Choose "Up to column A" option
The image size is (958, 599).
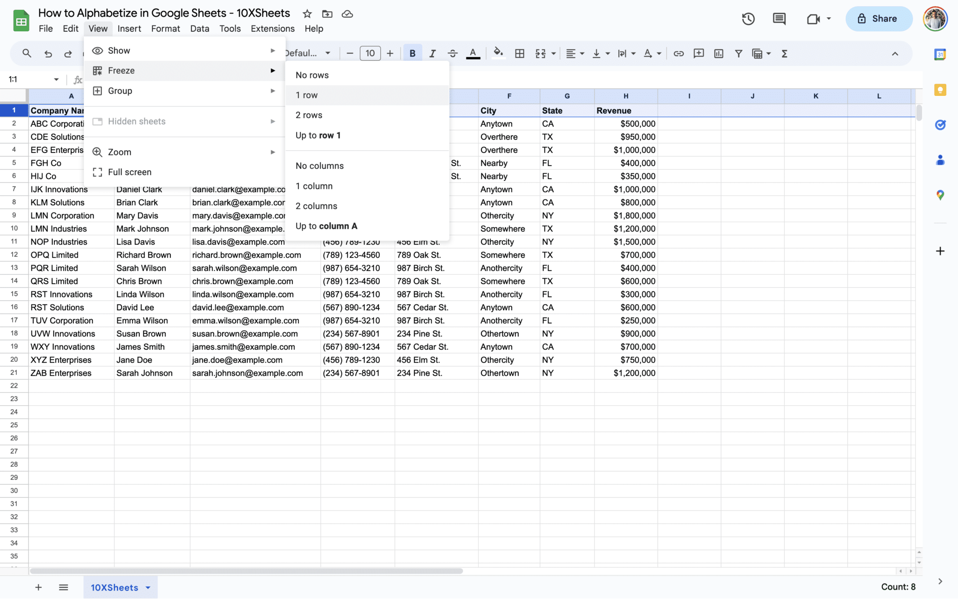click(326, 226)
